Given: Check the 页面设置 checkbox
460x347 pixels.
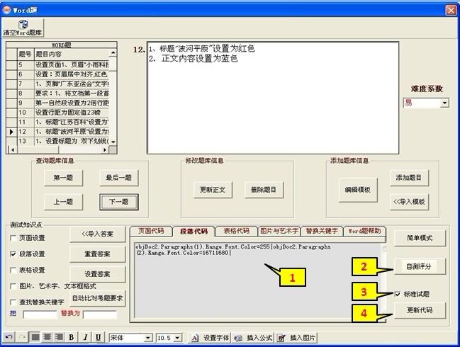Looking at the screenshot, I should [13, 238].
